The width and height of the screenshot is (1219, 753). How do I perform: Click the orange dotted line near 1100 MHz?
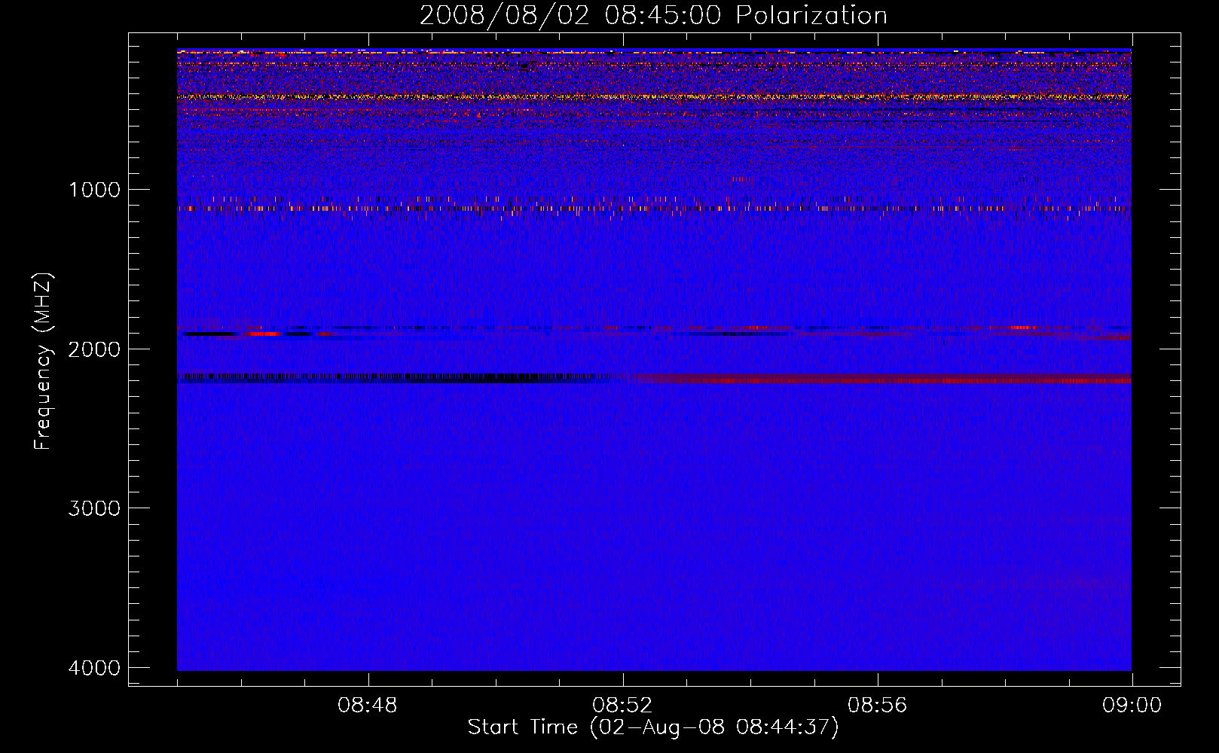[654, 208]
